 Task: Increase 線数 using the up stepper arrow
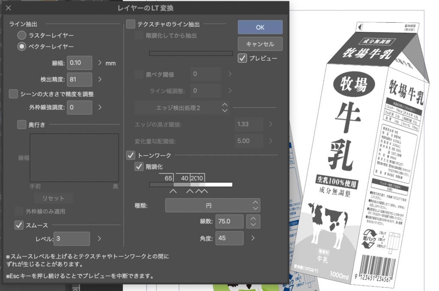point(253,219)
